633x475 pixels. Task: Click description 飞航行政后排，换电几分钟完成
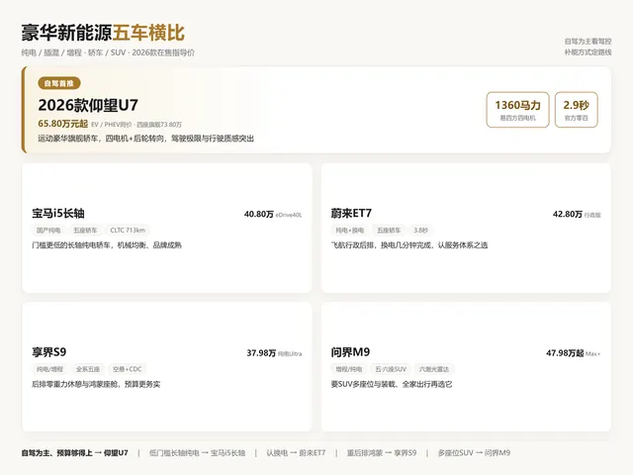click(x=409, y=245)
